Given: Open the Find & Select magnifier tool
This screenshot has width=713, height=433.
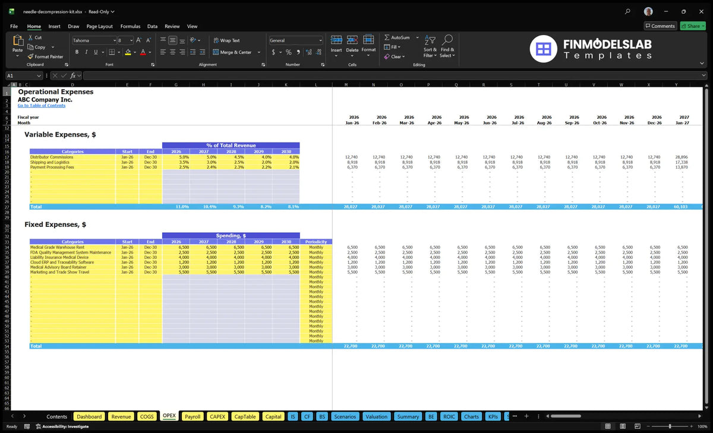Looking at the screenshot, I should [x=447, y=45].
